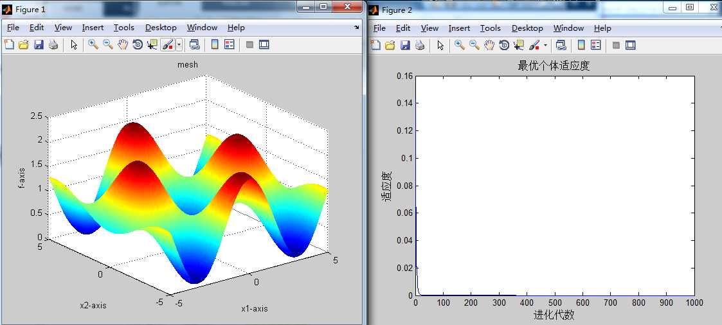Open the Desktop menu in Figure 2

click(x=528, y=28)
